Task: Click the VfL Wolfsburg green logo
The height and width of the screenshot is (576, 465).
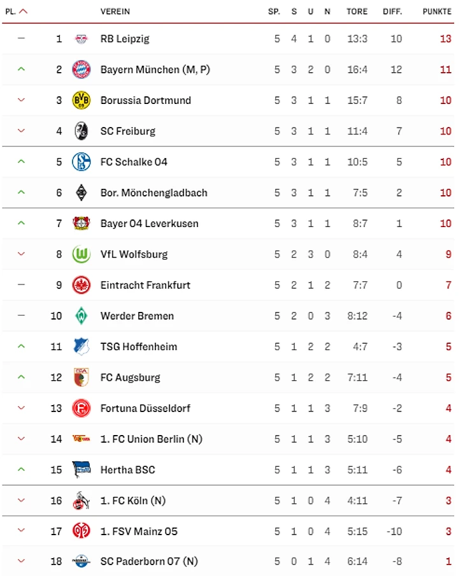Action: [x=81, y=254]
